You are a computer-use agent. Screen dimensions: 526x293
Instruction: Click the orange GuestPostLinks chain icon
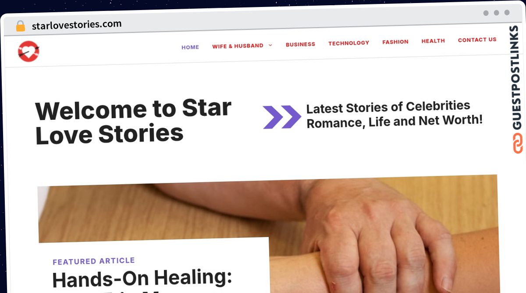(518, 143)
